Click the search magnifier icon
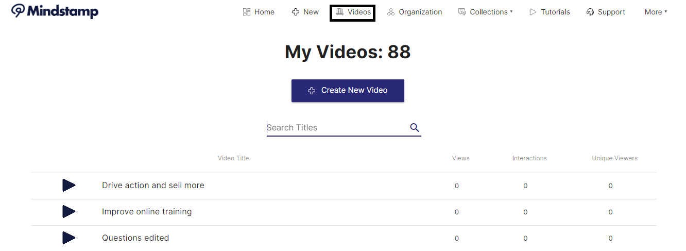This screenshot has height=251, width=686. click(415, 128)
